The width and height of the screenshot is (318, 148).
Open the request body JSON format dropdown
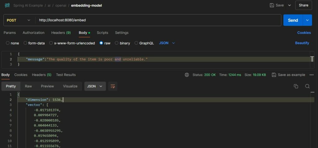pyautogui.click(x=167, y=43)
